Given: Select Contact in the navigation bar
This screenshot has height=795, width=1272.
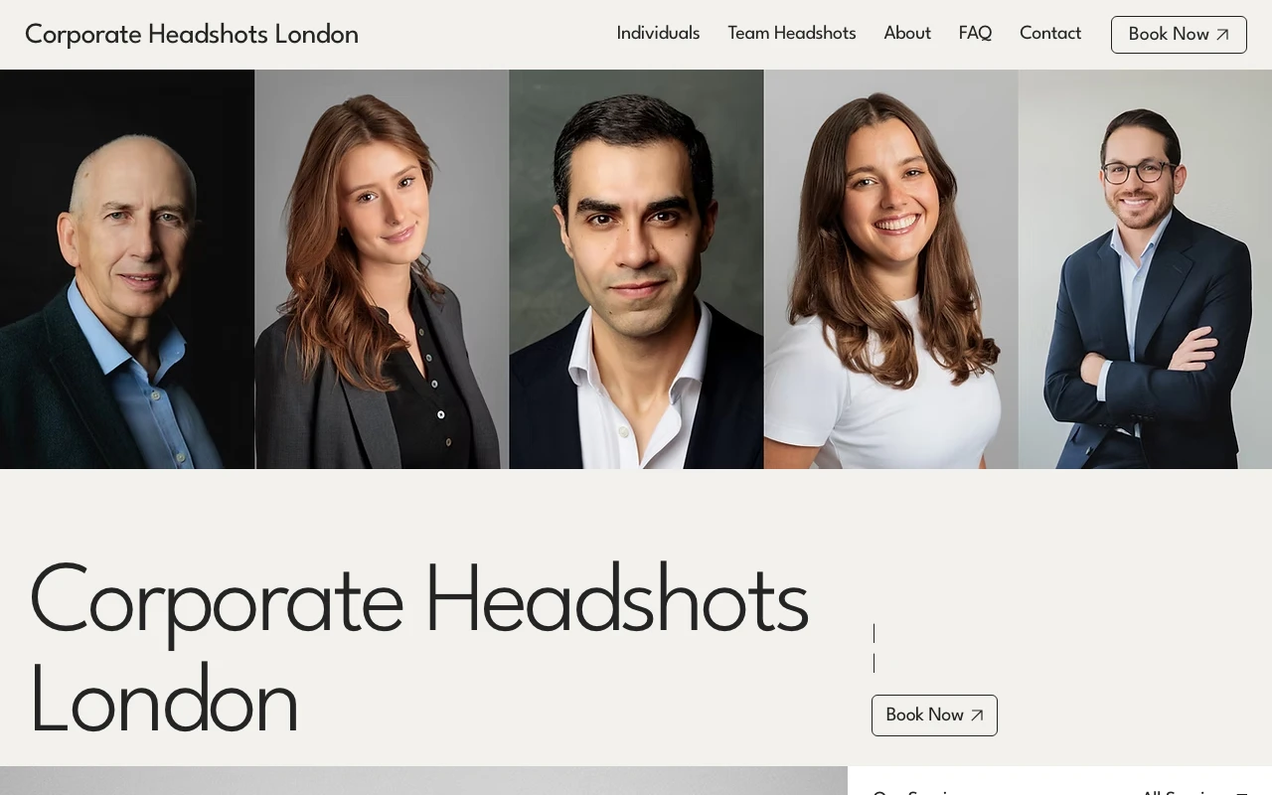Looking at the screenshot, I should 1050,34.
